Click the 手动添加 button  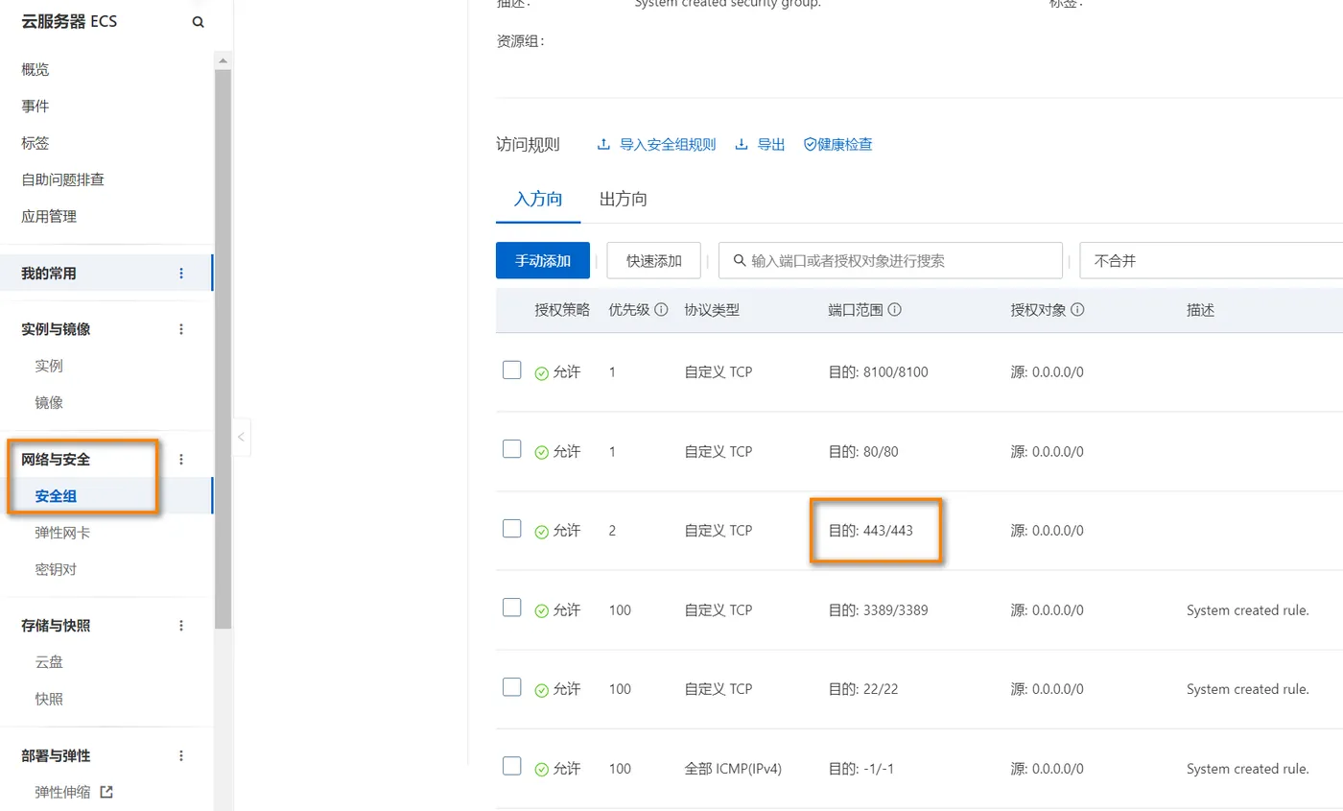[543, 260]
